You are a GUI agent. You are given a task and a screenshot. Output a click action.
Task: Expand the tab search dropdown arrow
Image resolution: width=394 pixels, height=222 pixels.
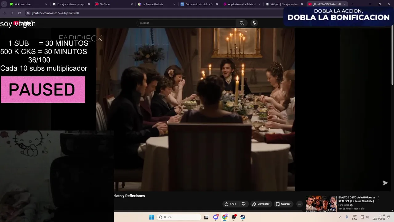[x=4, y=4]
